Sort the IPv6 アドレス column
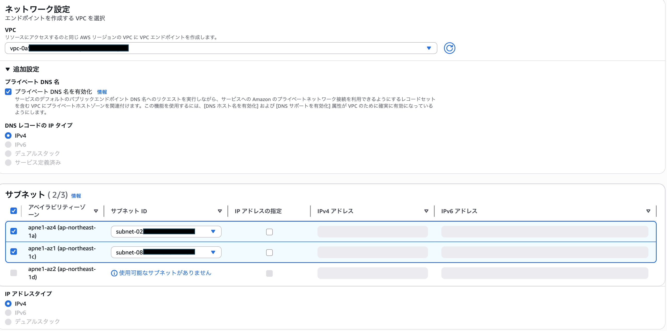Viewport: 667px width, 331px height. pyautogui.click(x=648, y=211)
